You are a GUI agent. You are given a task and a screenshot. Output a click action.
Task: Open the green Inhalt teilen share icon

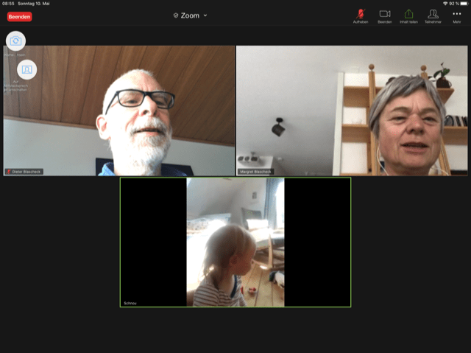pyautogui.click(x=408, y=14)
